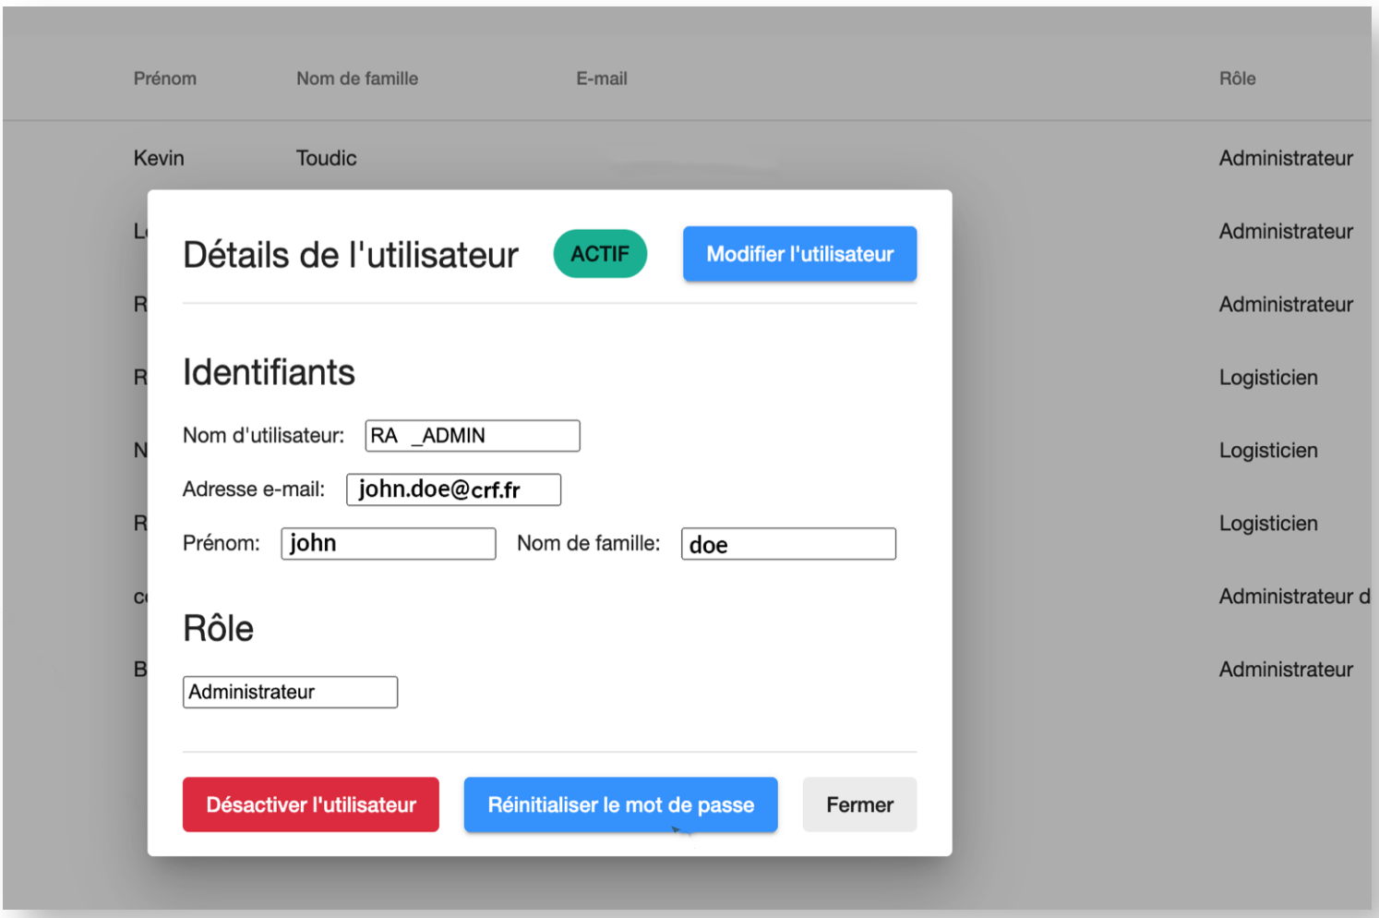Click Administrateur role in Kevin Toudic's row
Screen dimensions: 1379x918
click(1285, 158)
